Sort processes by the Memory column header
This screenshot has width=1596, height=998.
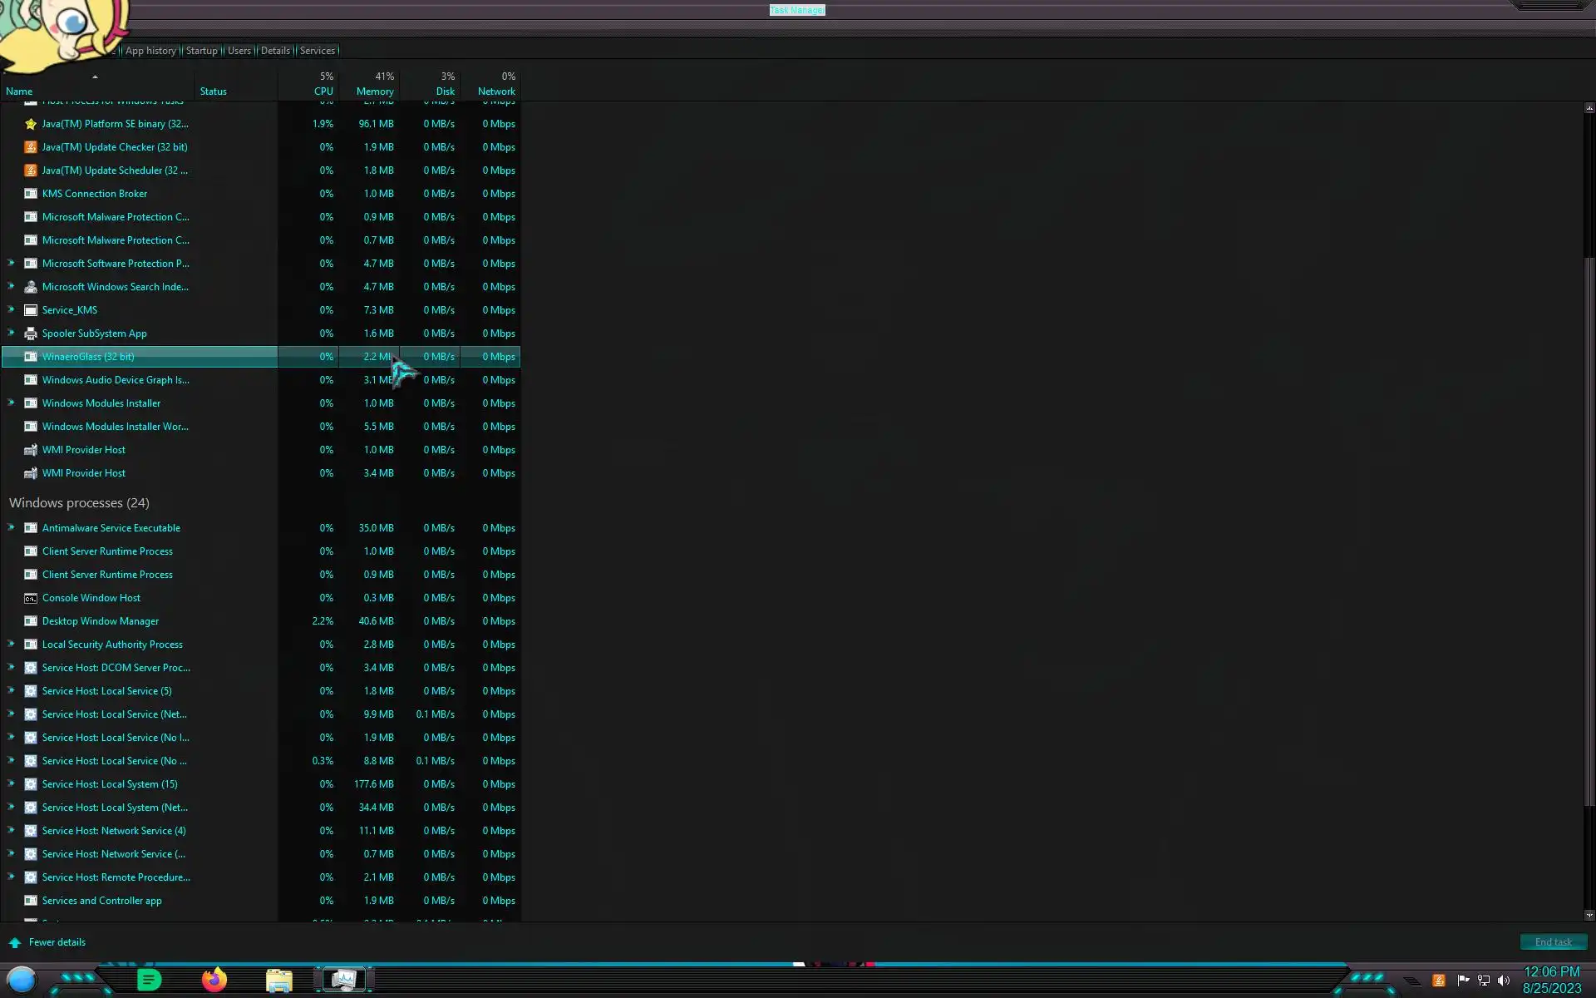374,91
